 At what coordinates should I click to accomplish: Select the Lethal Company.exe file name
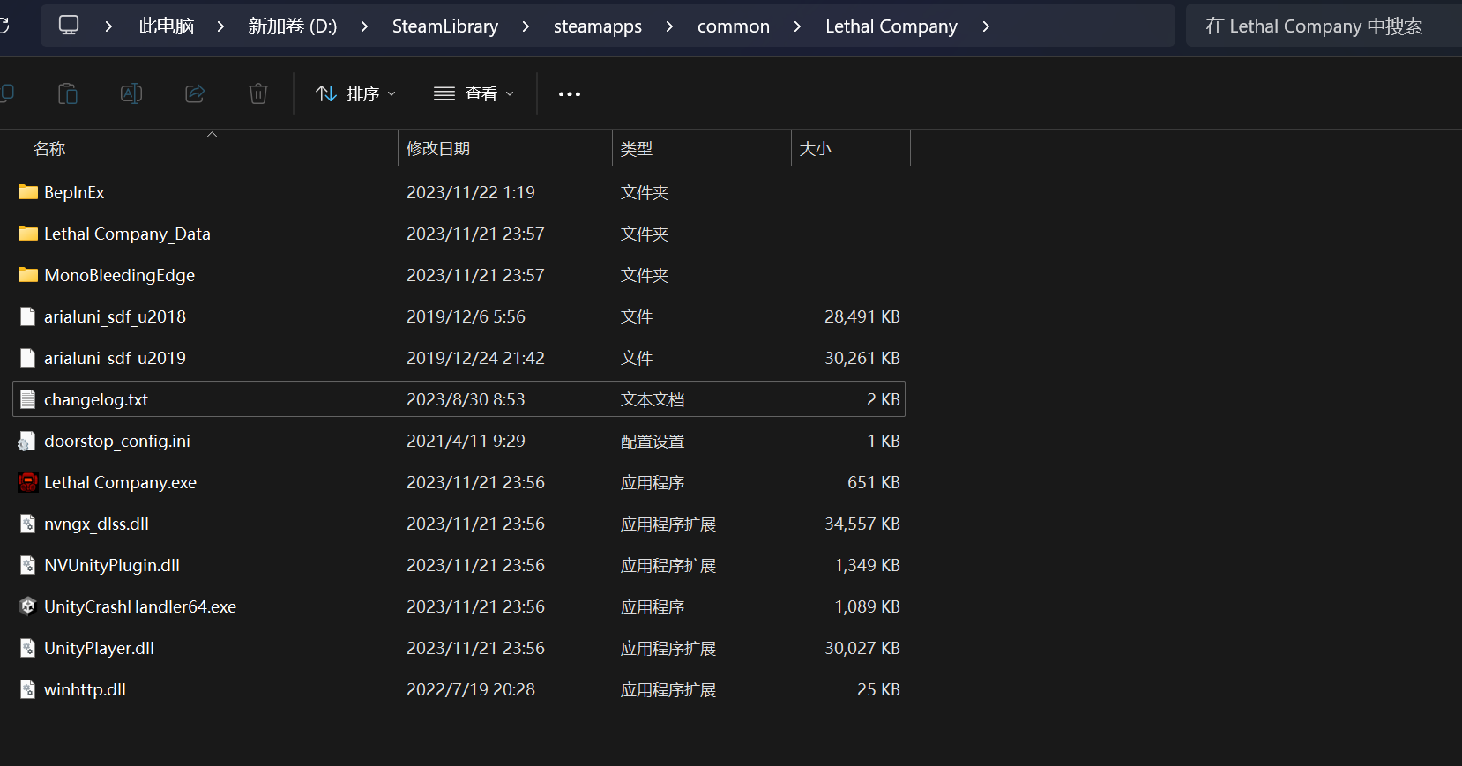coord(121,482)
